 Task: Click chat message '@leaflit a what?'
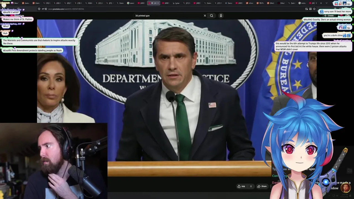pos(11,12)
